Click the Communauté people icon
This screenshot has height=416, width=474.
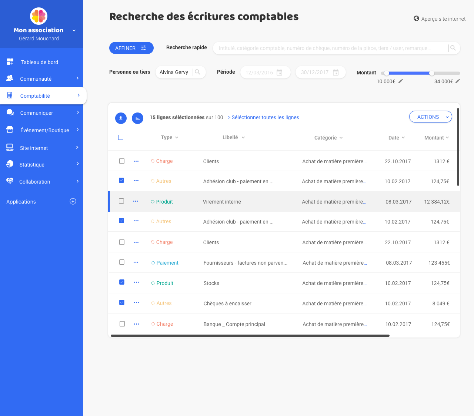point(10,78)
